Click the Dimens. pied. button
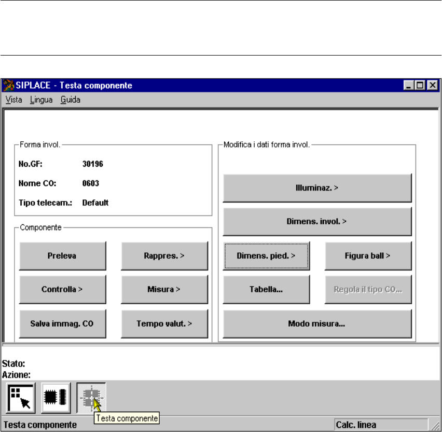 tap(267, 255)
